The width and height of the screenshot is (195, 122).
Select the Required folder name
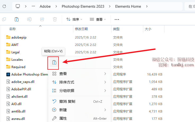(x=18, y=67)
